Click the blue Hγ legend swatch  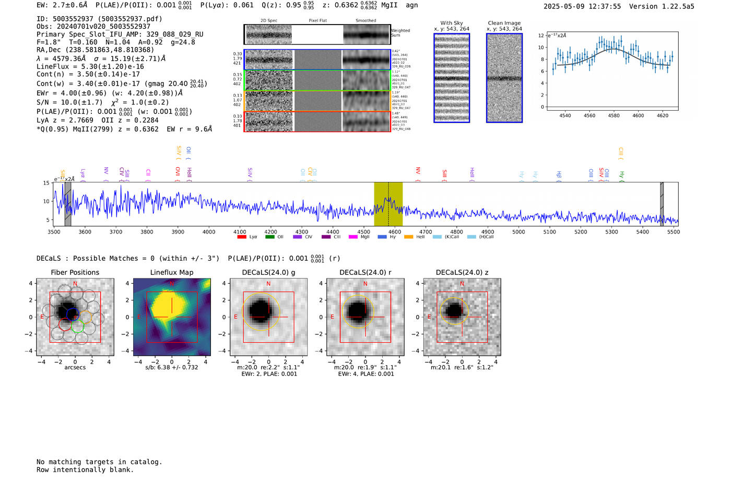click(x=382, y=237)
